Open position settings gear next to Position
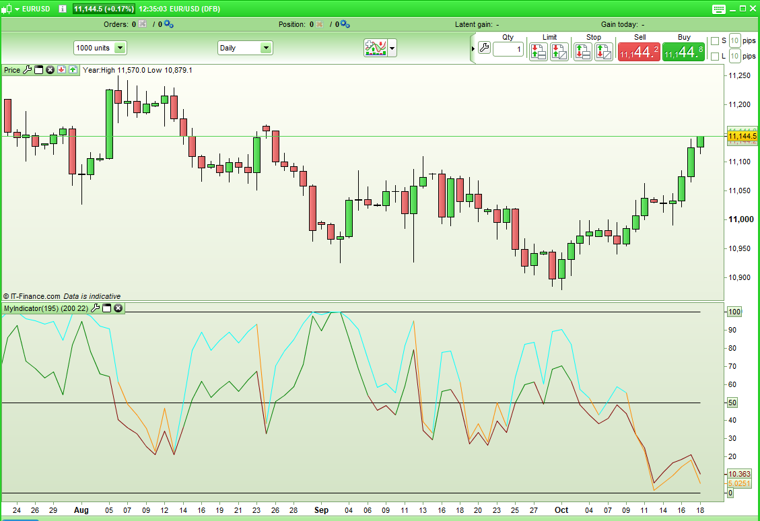 point(345,24)
